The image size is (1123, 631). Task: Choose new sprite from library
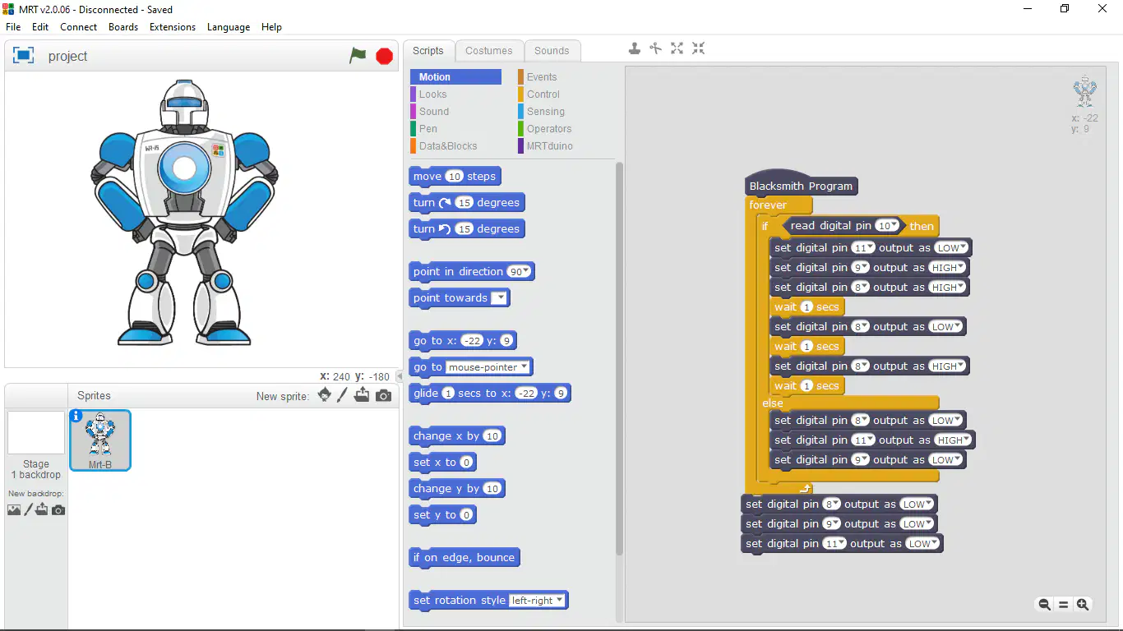[x=325, y=395]
